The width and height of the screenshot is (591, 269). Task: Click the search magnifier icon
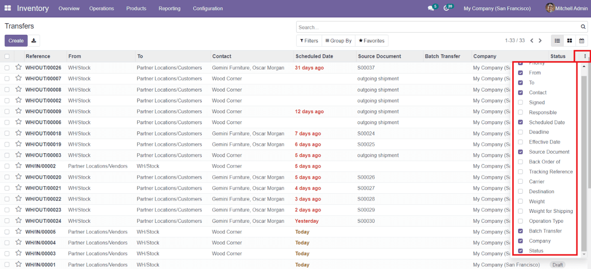coord(583,27)
